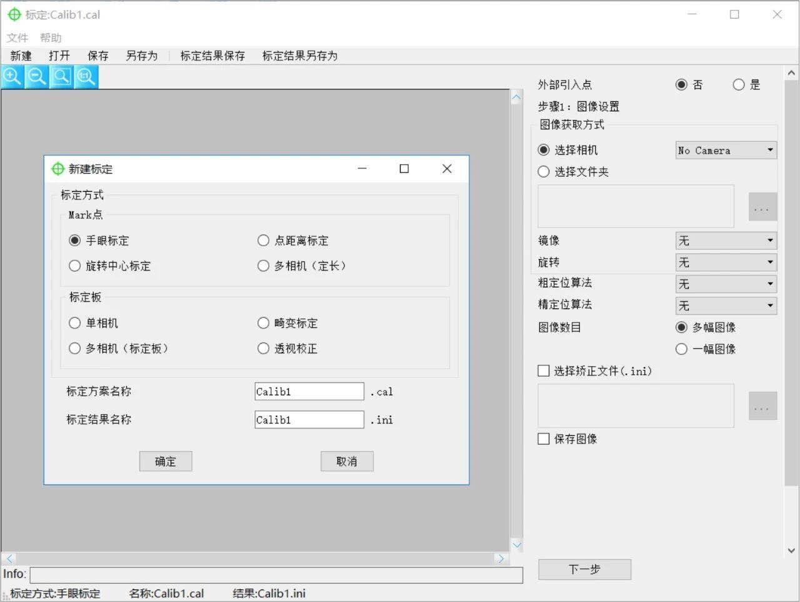Screen dimensions: 800x602
Task: Click the right arrow of the horizontal scrollbar
Action: [500, 558]
